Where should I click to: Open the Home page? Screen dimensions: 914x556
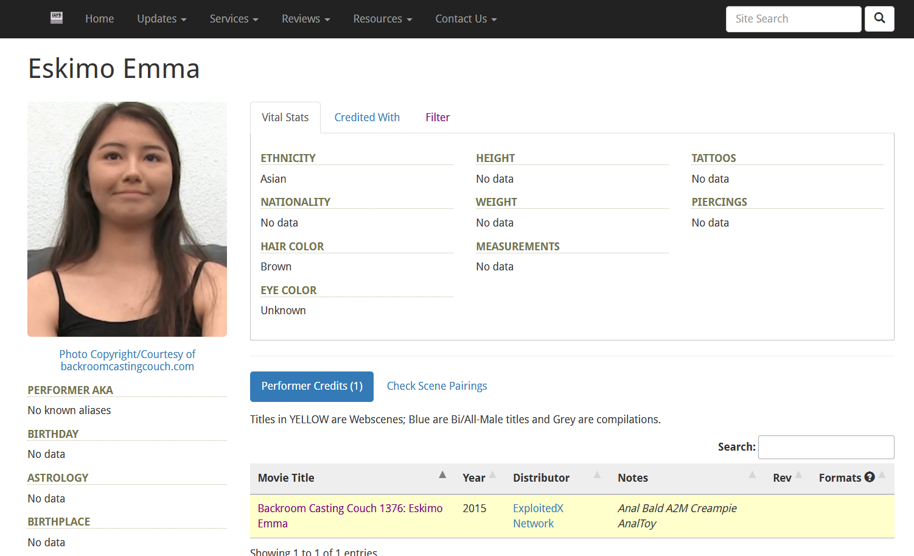click(x=100, y=19)
